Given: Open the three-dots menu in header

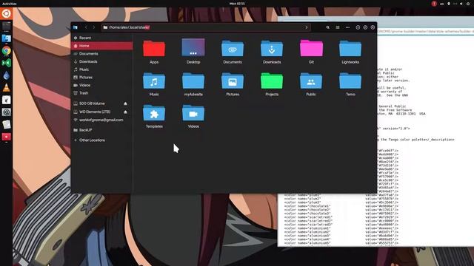Looking at the screenshot, I should [x=347, y=27].
